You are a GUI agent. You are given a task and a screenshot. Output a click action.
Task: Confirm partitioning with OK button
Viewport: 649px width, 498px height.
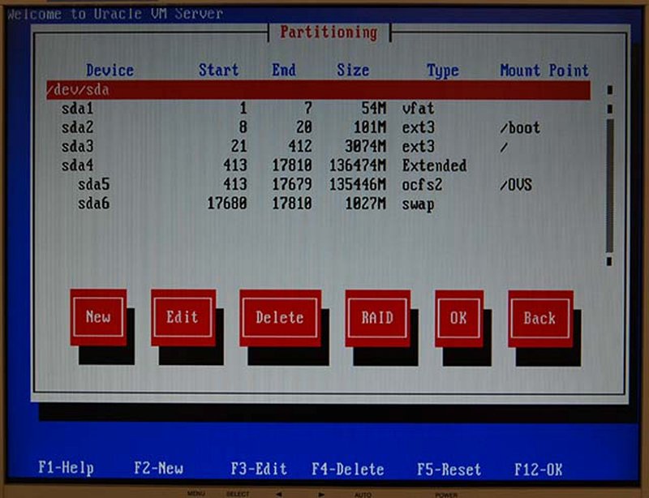click(459, 318)
